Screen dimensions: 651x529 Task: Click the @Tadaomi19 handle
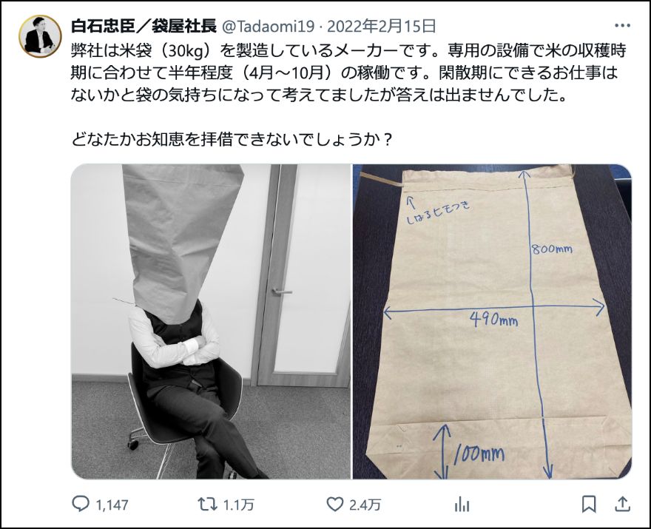pyautogui.click(x=269, y=27)
